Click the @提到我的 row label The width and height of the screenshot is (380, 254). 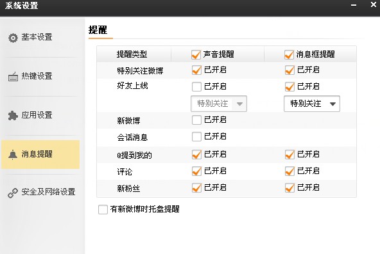tap(135, 155)
